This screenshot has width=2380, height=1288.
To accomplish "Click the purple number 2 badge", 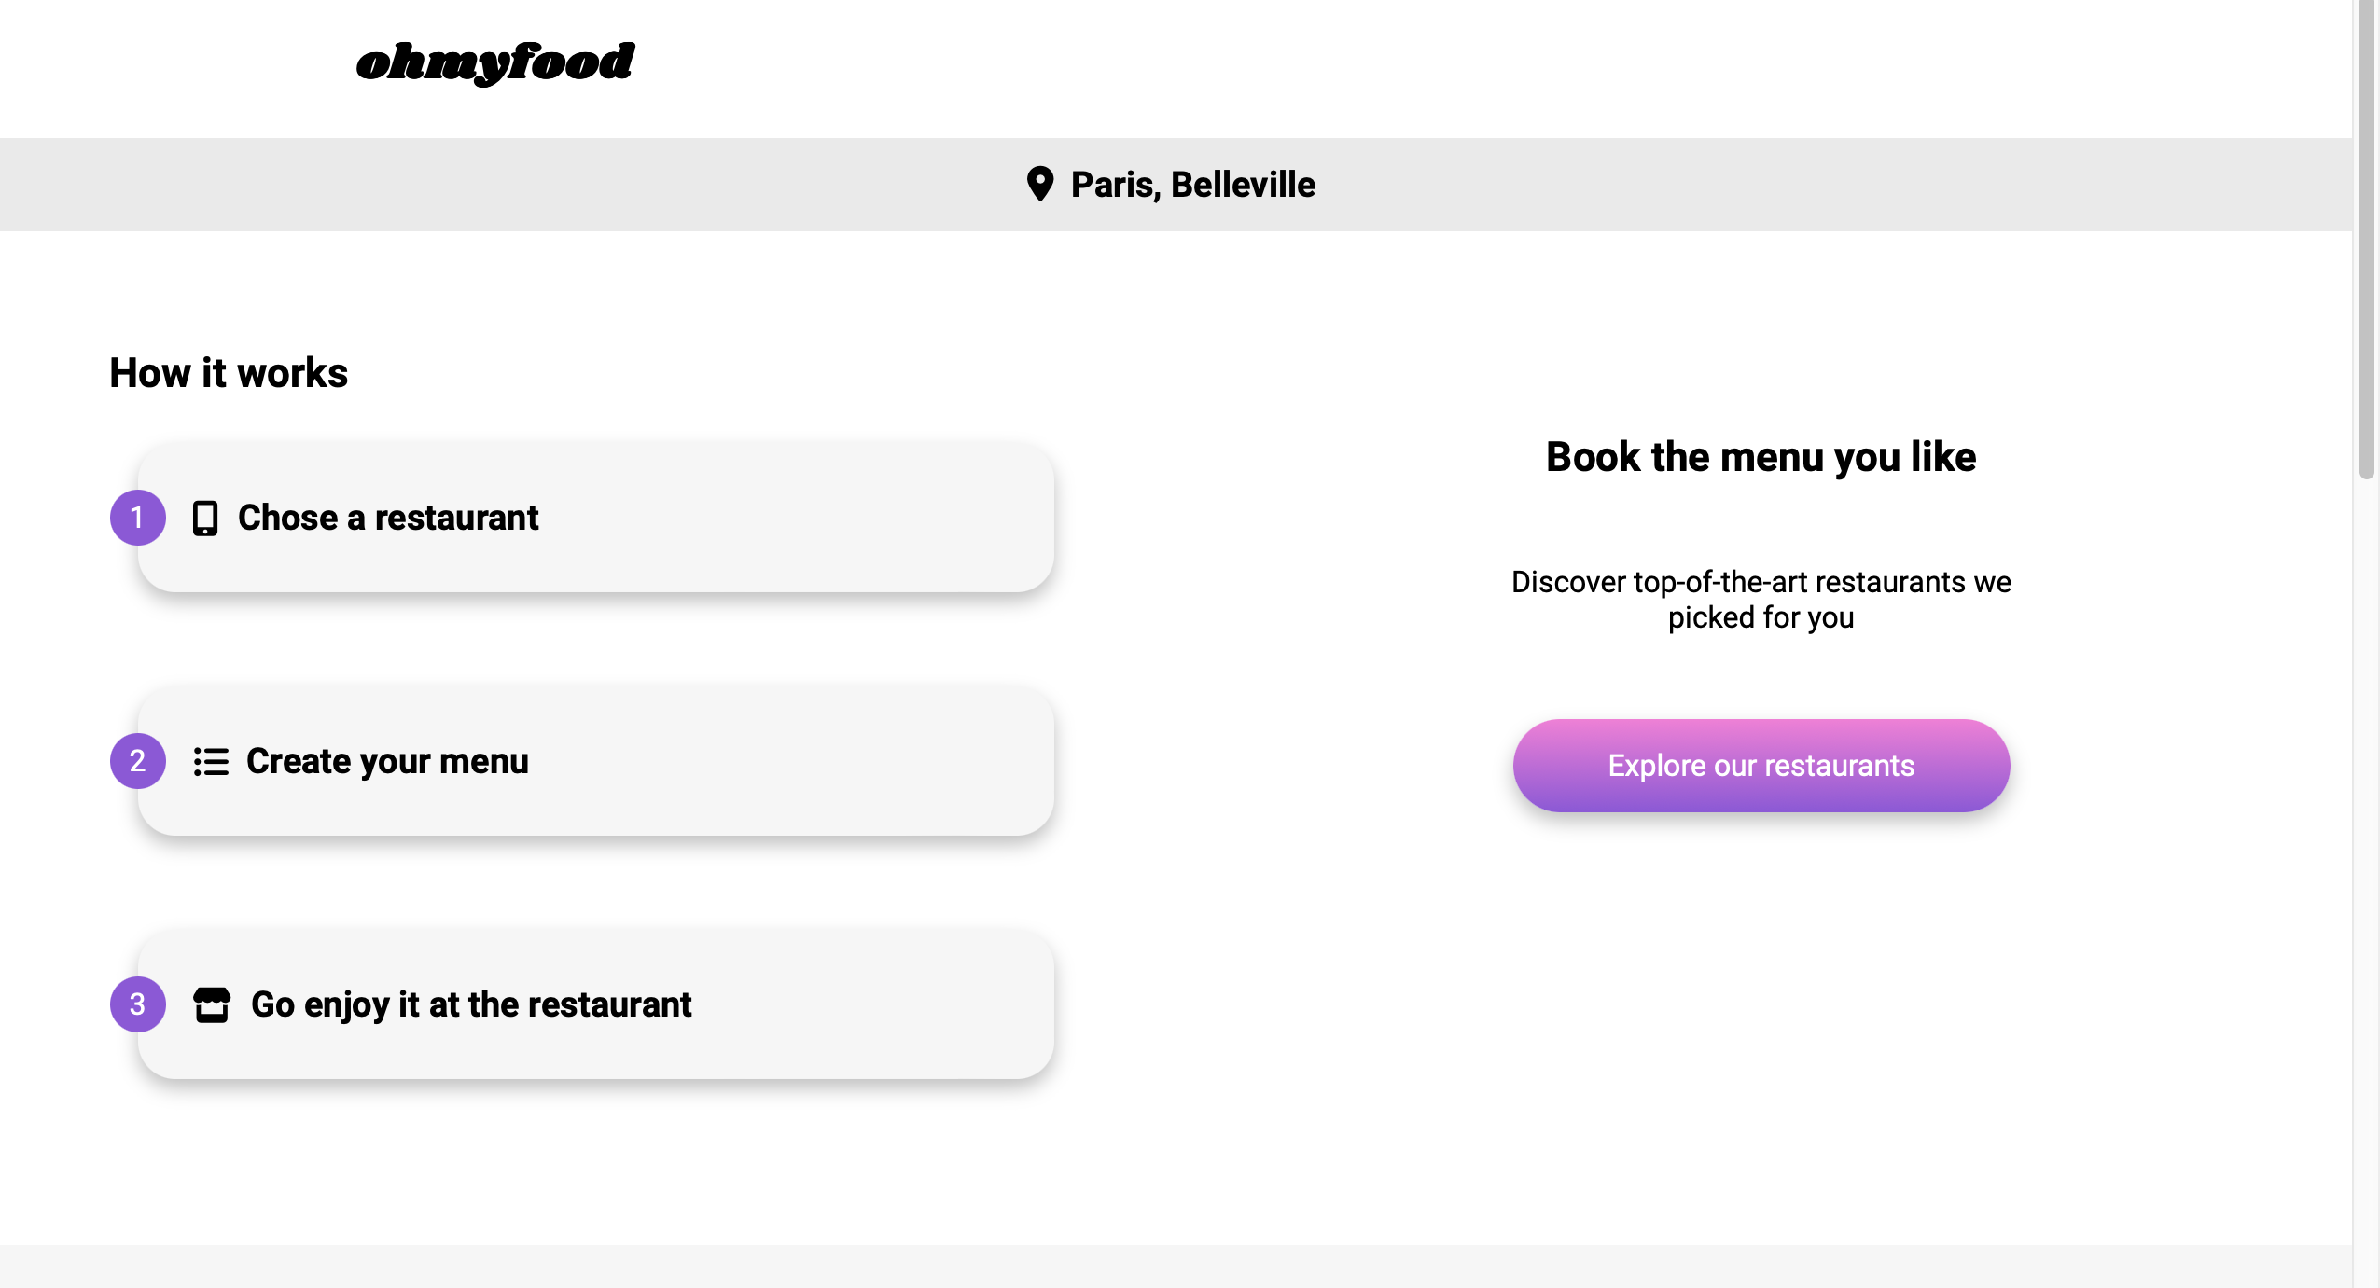I will (138, 761).
